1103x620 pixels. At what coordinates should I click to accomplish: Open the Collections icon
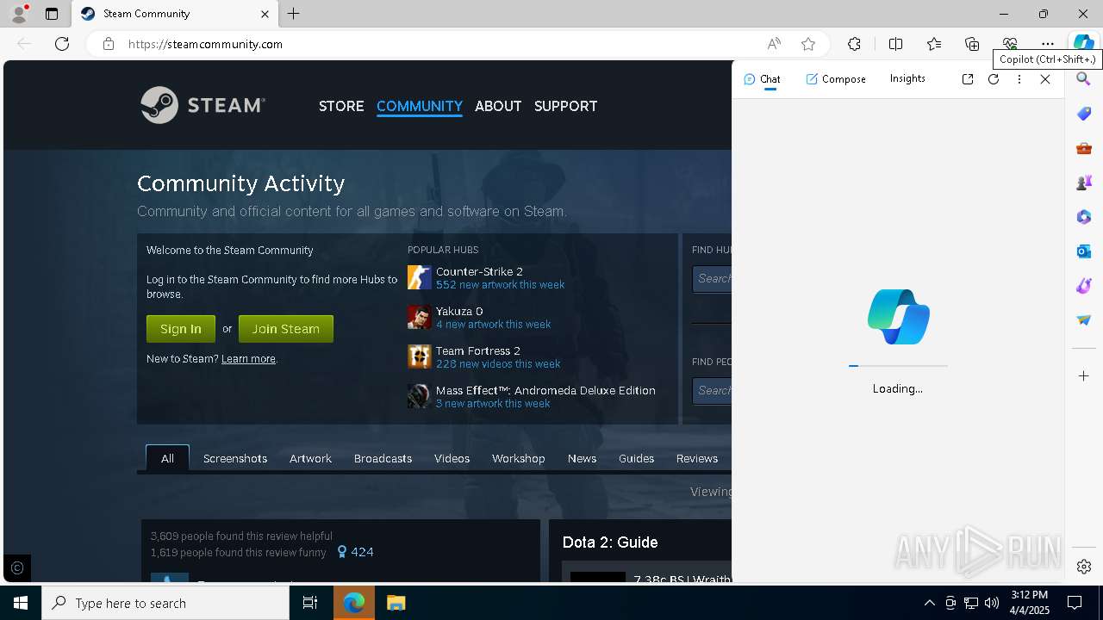pos(972,44)
